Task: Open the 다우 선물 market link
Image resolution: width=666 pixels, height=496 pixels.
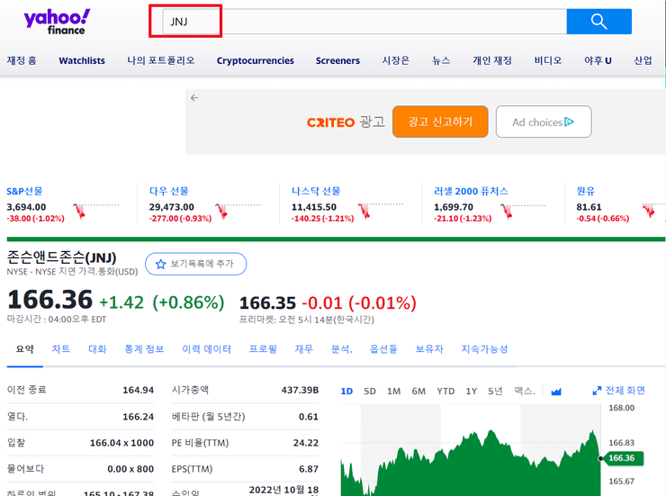Action: point(168,191)
